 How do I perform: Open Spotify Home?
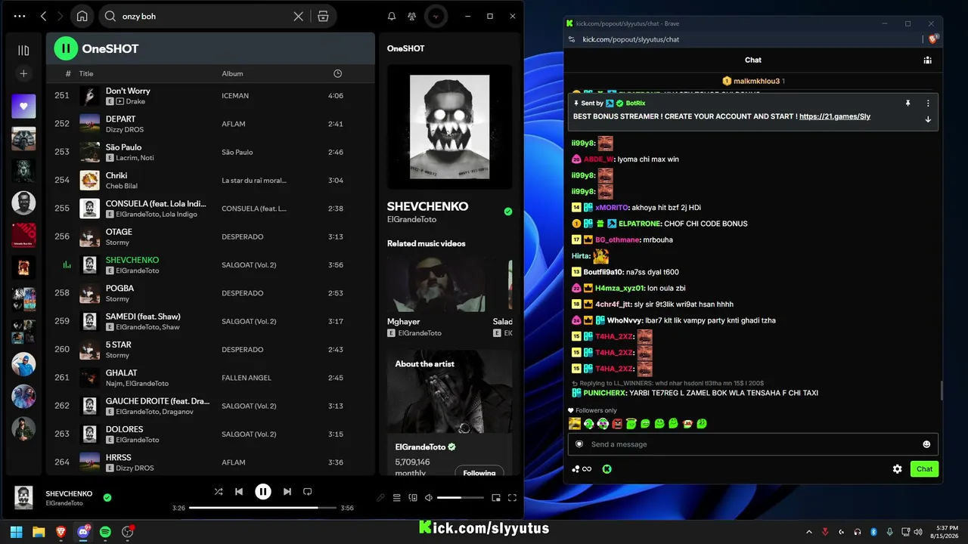82,16
